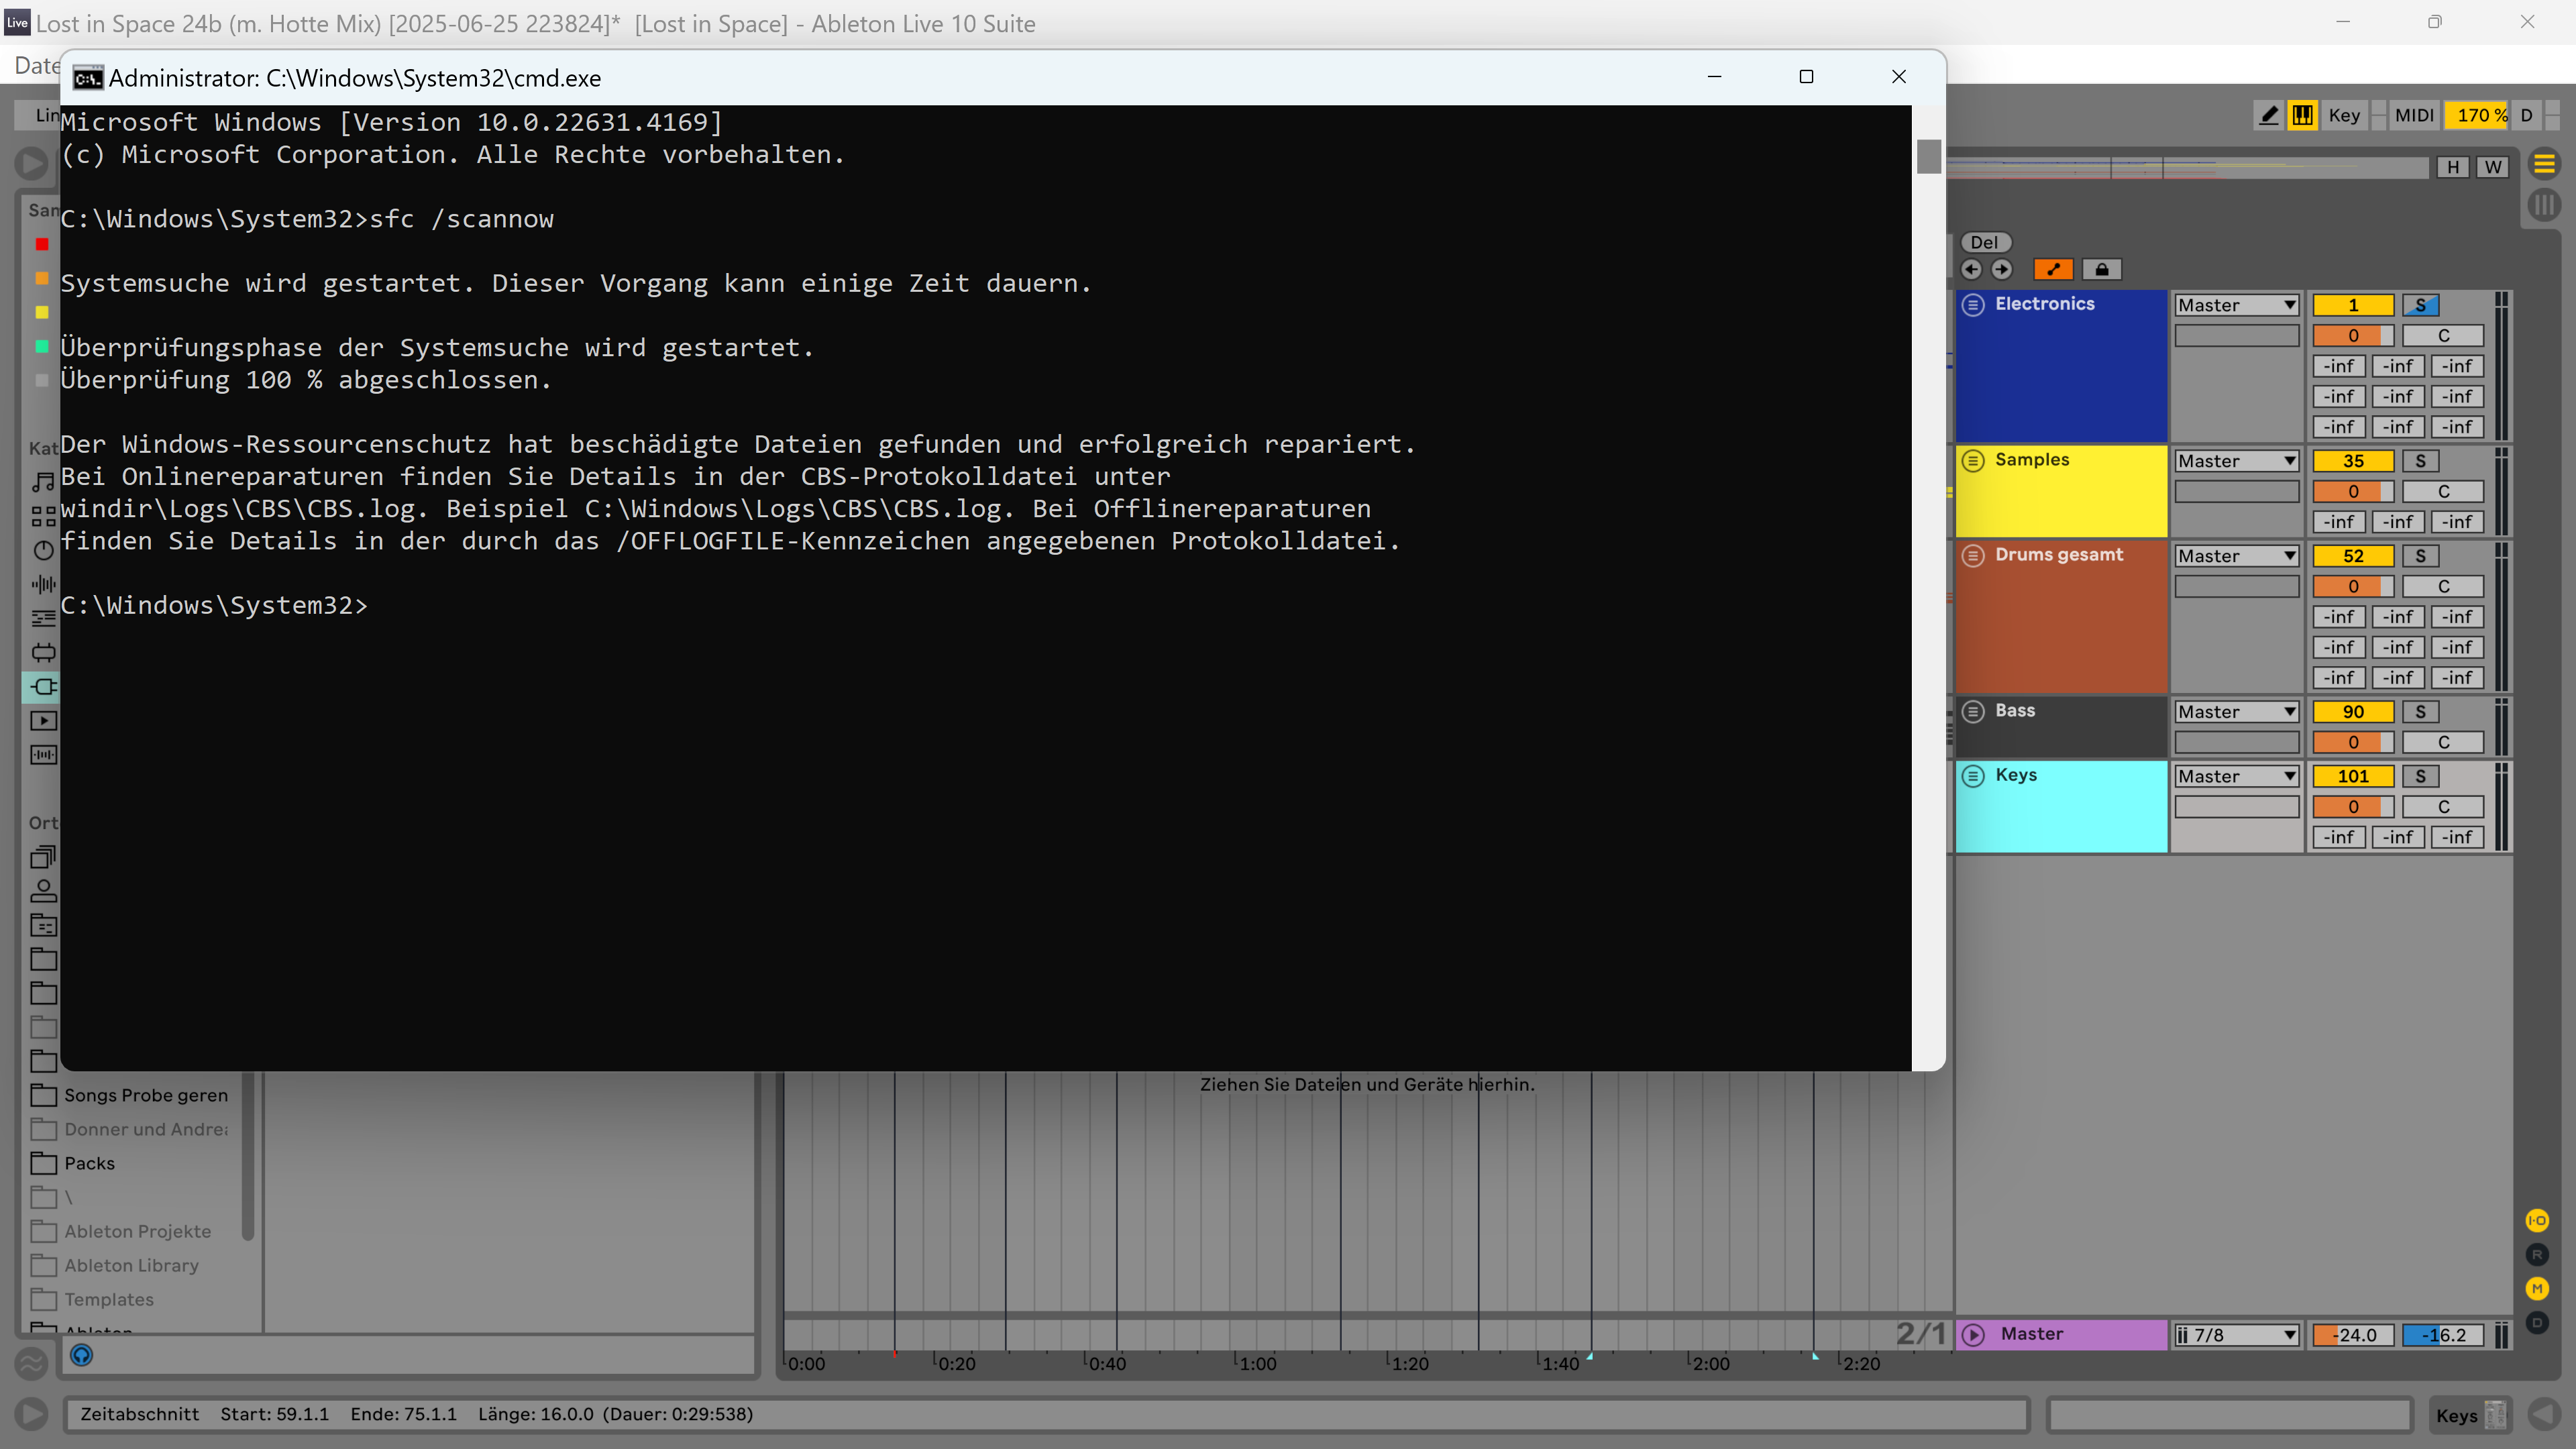Click the H optimize height button
This screenshot has height=1449, width=2576.
coord(2453,167)
